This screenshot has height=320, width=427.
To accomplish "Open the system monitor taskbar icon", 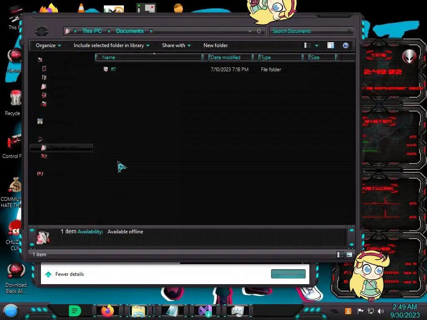I will [238, 311].
